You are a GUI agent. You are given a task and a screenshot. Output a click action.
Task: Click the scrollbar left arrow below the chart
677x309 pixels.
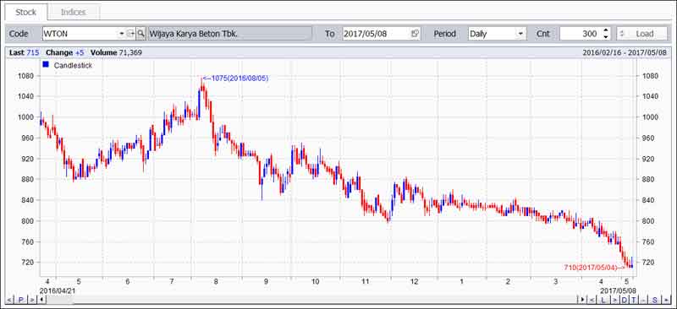[x=42, y=300]
